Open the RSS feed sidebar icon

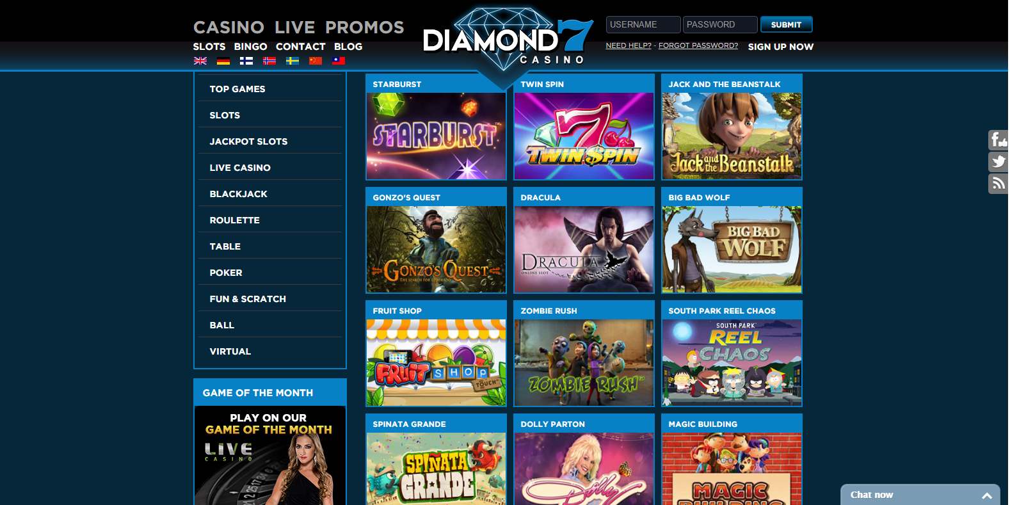pos(998,183)
